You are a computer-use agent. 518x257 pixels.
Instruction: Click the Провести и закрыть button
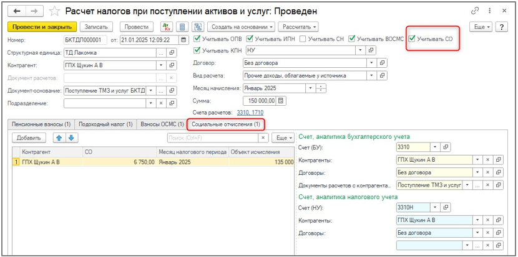pyautogui.click(x=42, y=27)
